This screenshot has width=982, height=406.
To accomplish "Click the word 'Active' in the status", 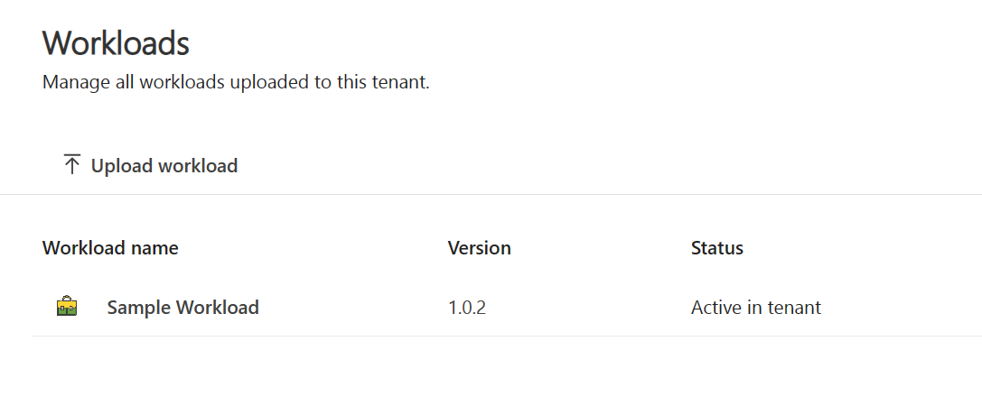I will click(x=714, y=308).
